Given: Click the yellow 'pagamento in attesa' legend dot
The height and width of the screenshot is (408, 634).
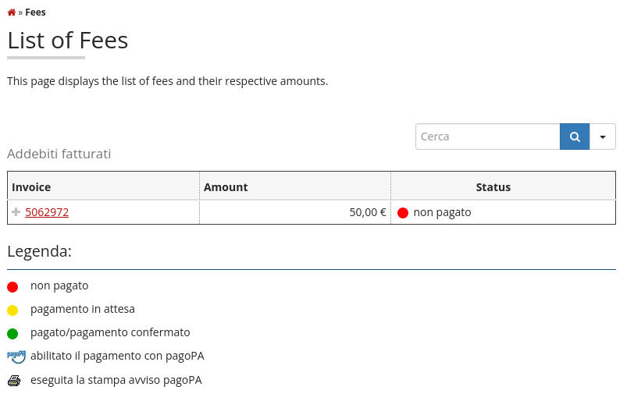Looking at the screenshot, I should click(12, 310).
